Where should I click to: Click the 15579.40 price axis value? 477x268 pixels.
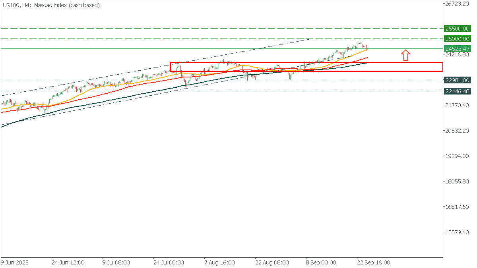click(457, 232)
